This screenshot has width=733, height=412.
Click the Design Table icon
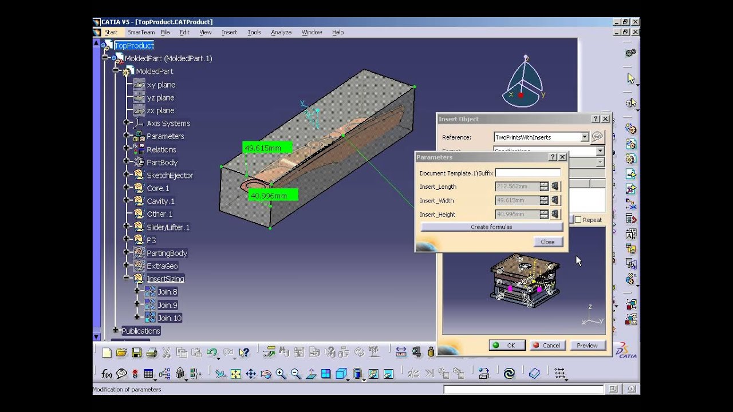(x=149, y=374)
